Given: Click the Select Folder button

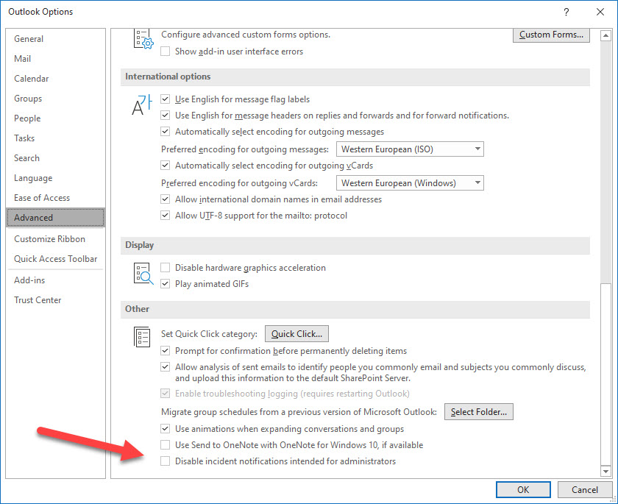Looking at the screenshot, I should (479, 412).
